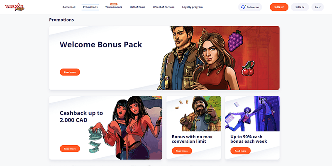Image resolution: width=332 pixels, height=166 pixels.
Task: Read more about Cashback up to 2.000 CAD
Action: pos(70,149)
